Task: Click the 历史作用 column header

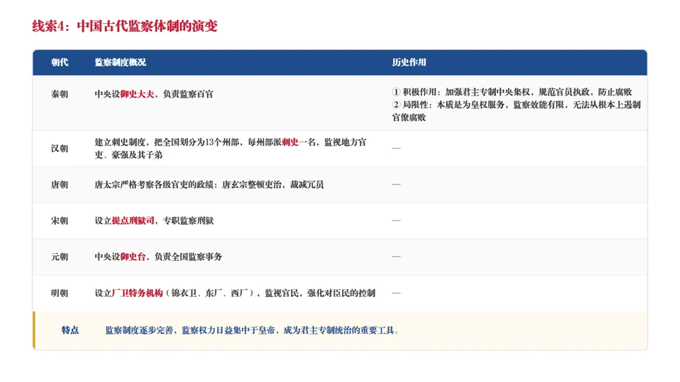Action: 409,62
